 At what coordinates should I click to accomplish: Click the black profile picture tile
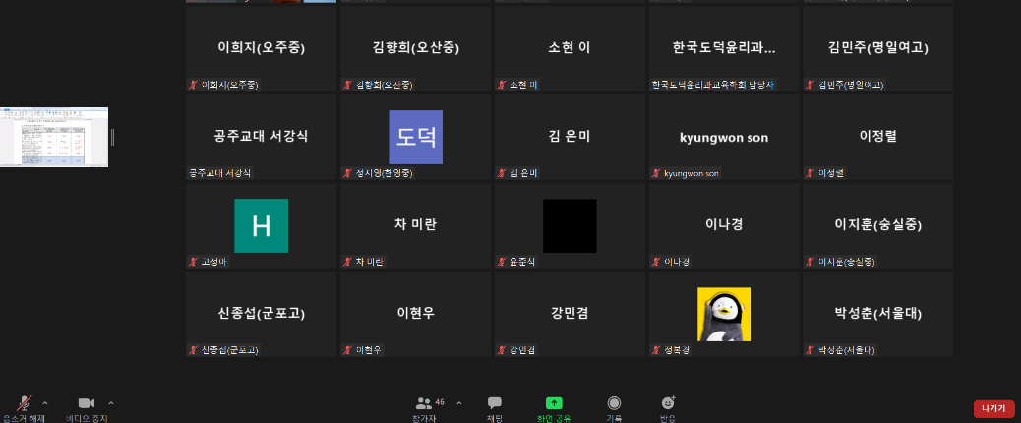point(570,225)
